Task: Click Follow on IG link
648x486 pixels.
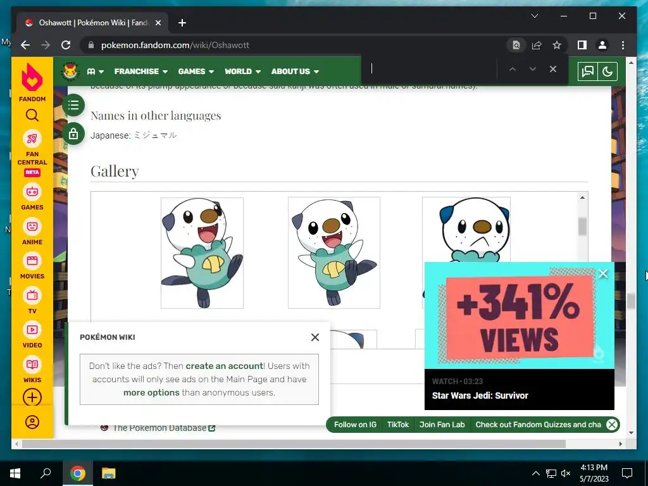Action: point(355,425)
